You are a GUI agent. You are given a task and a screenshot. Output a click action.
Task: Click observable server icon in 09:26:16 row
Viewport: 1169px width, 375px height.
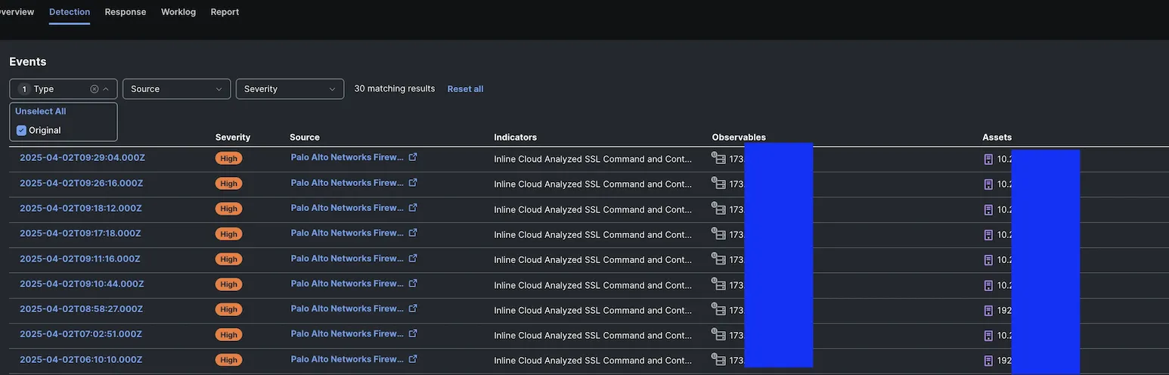[718, 183]
